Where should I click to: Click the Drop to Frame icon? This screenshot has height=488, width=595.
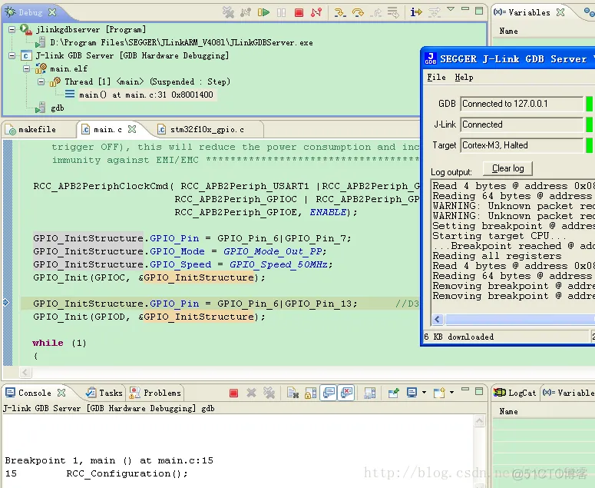point(393,12)
